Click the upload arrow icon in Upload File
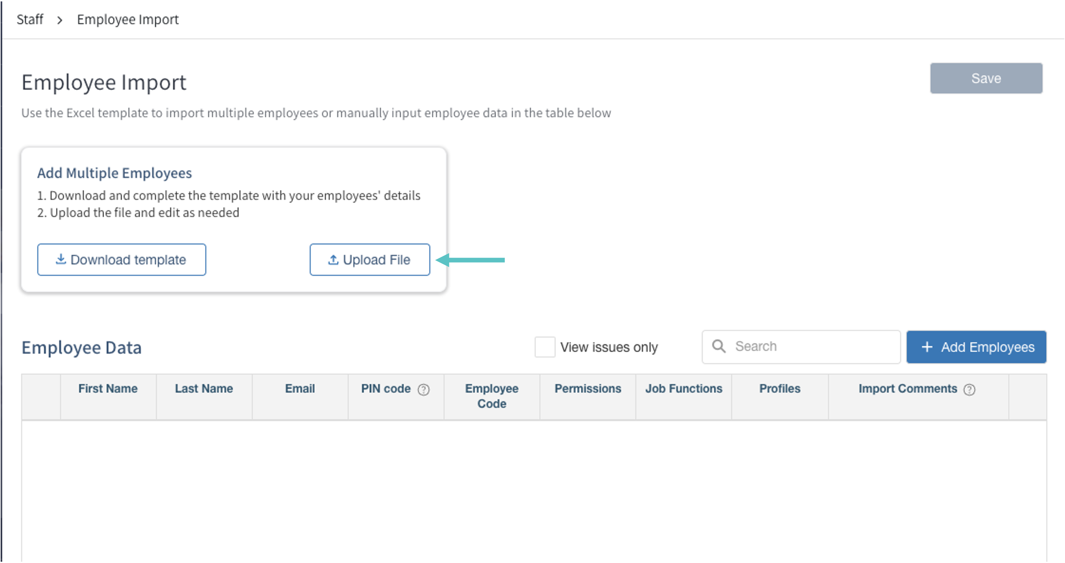 point(333,260)
